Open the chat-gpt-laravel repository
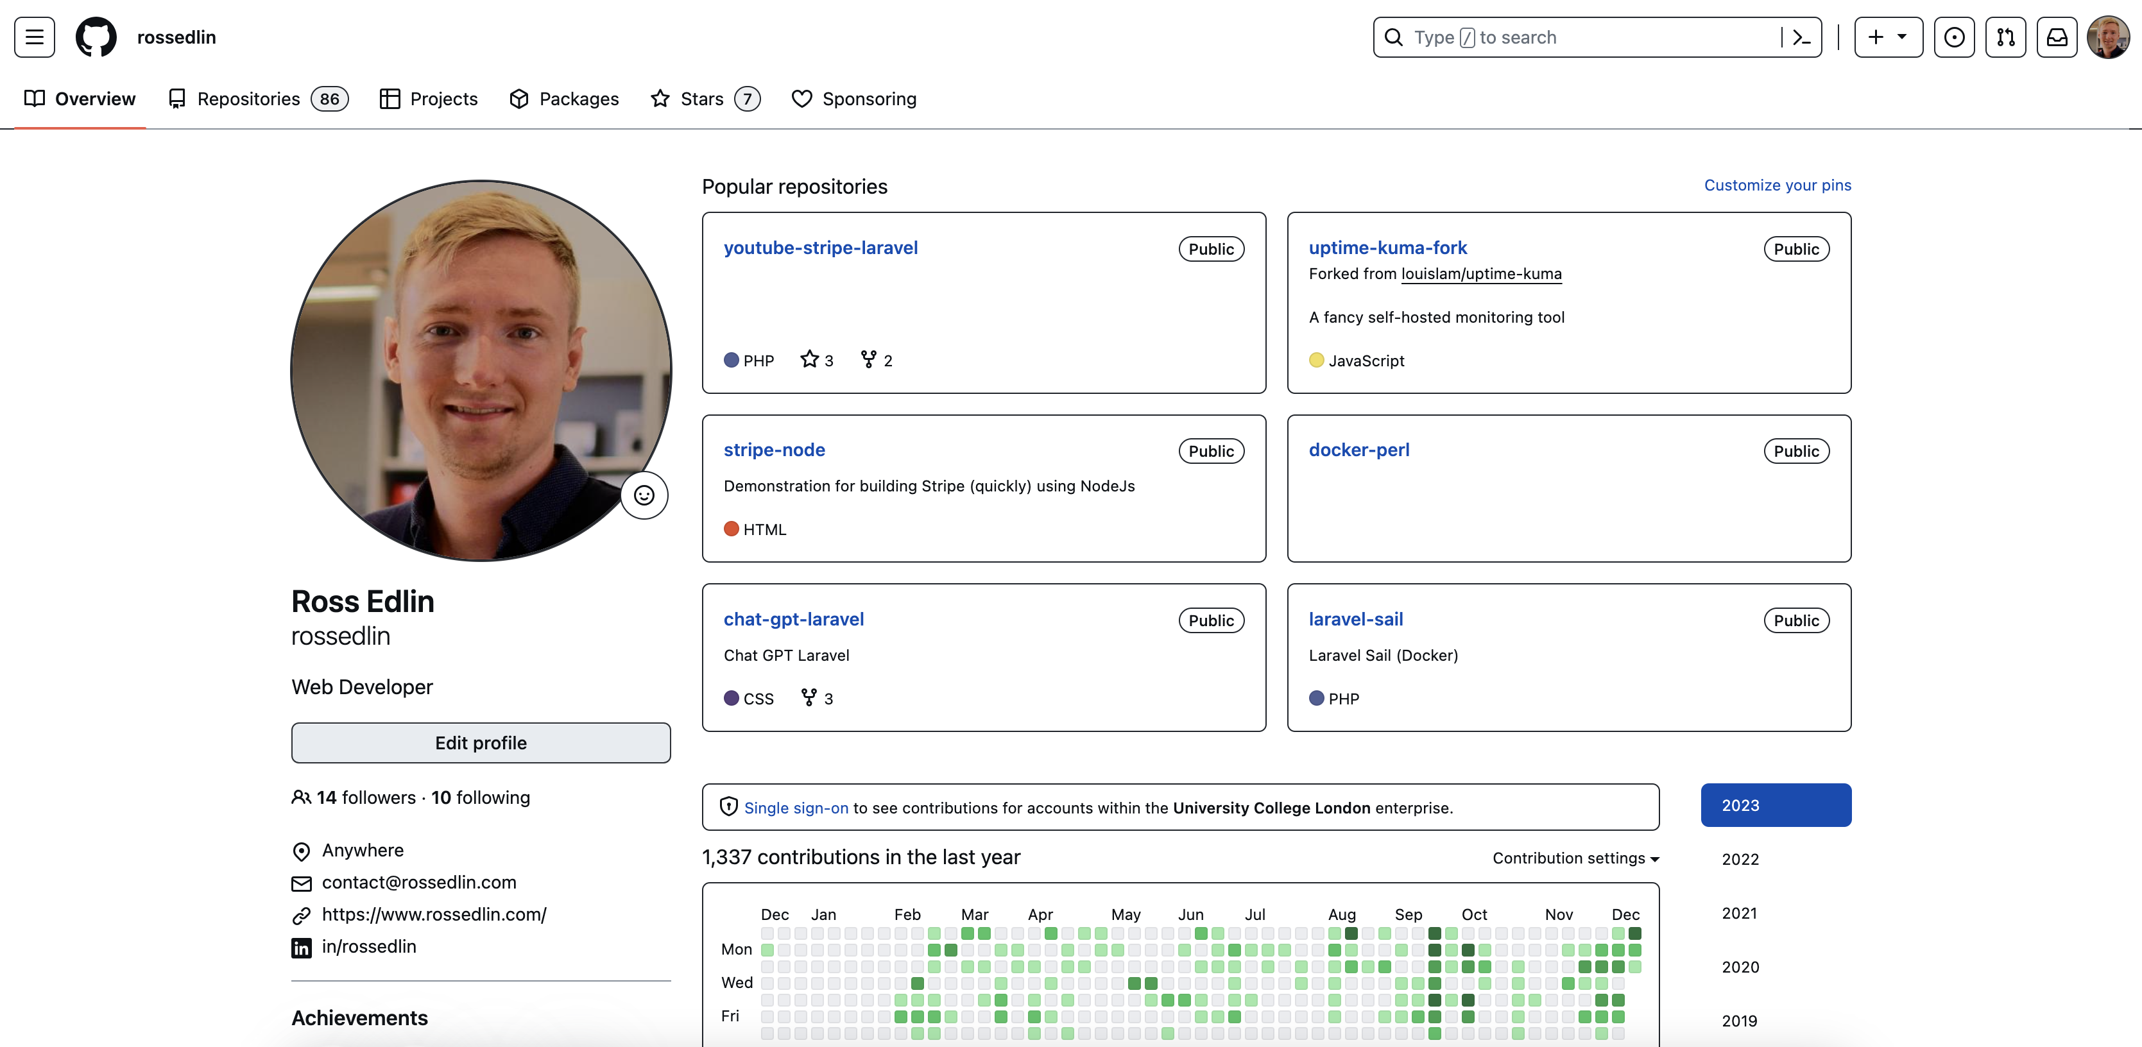The height and width of the screenshot is (1047, 2142). point(793,618)
